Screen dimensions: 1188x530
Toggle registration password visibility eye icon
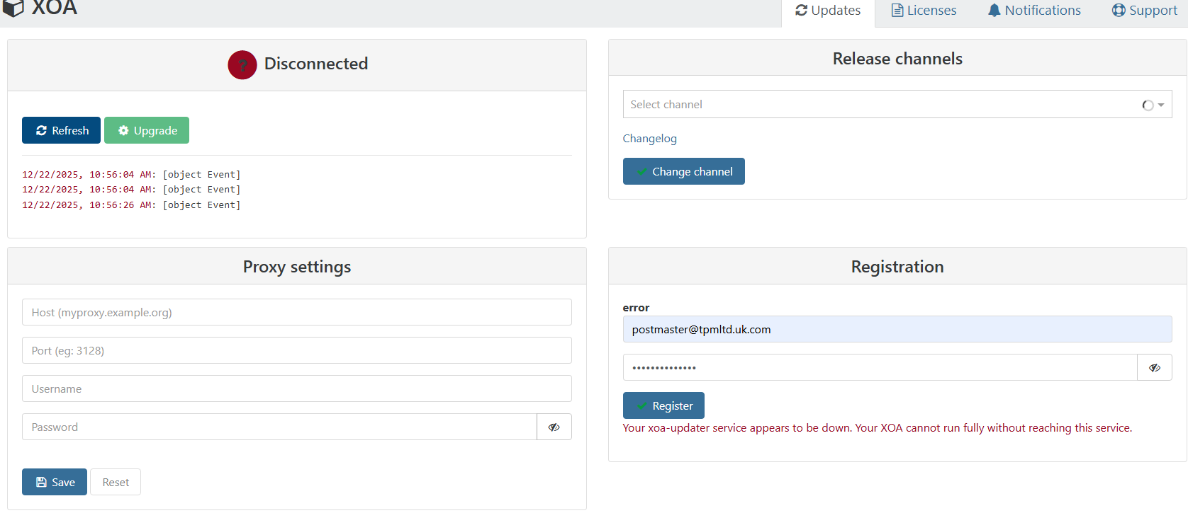point(1154,368)
